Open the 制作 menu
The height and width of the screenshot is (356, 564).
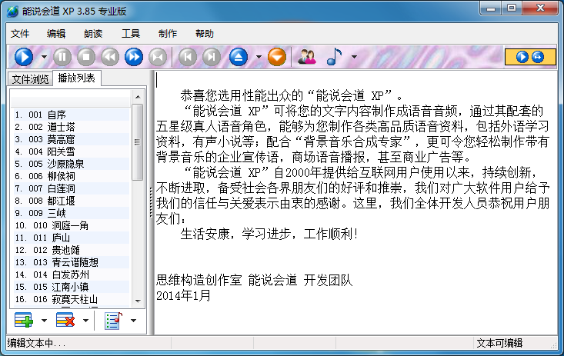point(168,33)
